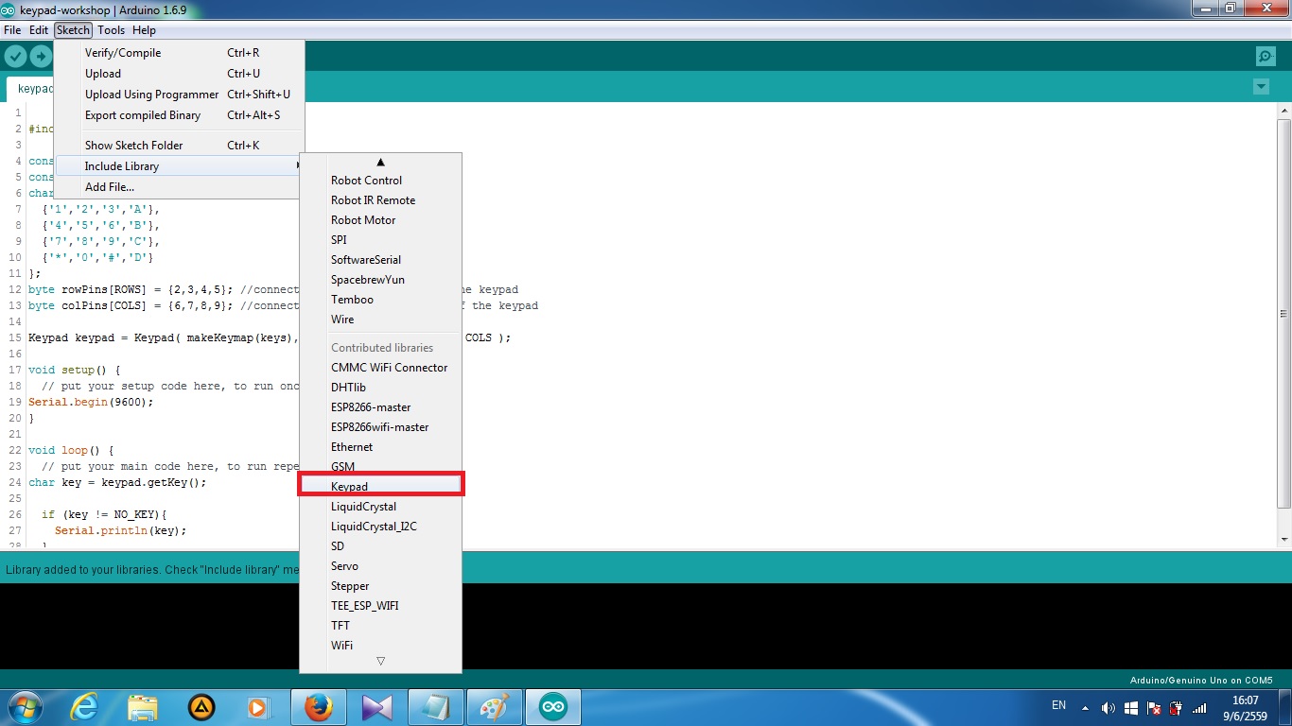Screen dimensions: 1292x726
Task: Click the up arrow in the library submenu
Action: pyautogui.click(x=380, y=162)
